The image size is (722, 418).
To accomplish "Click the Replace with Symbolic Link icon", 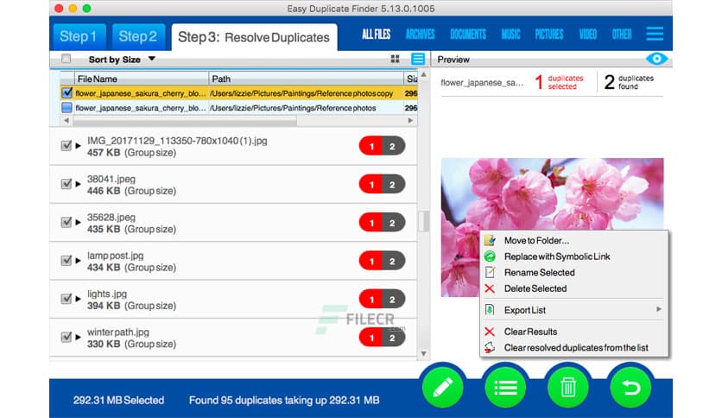I will (x=490, y=256).
